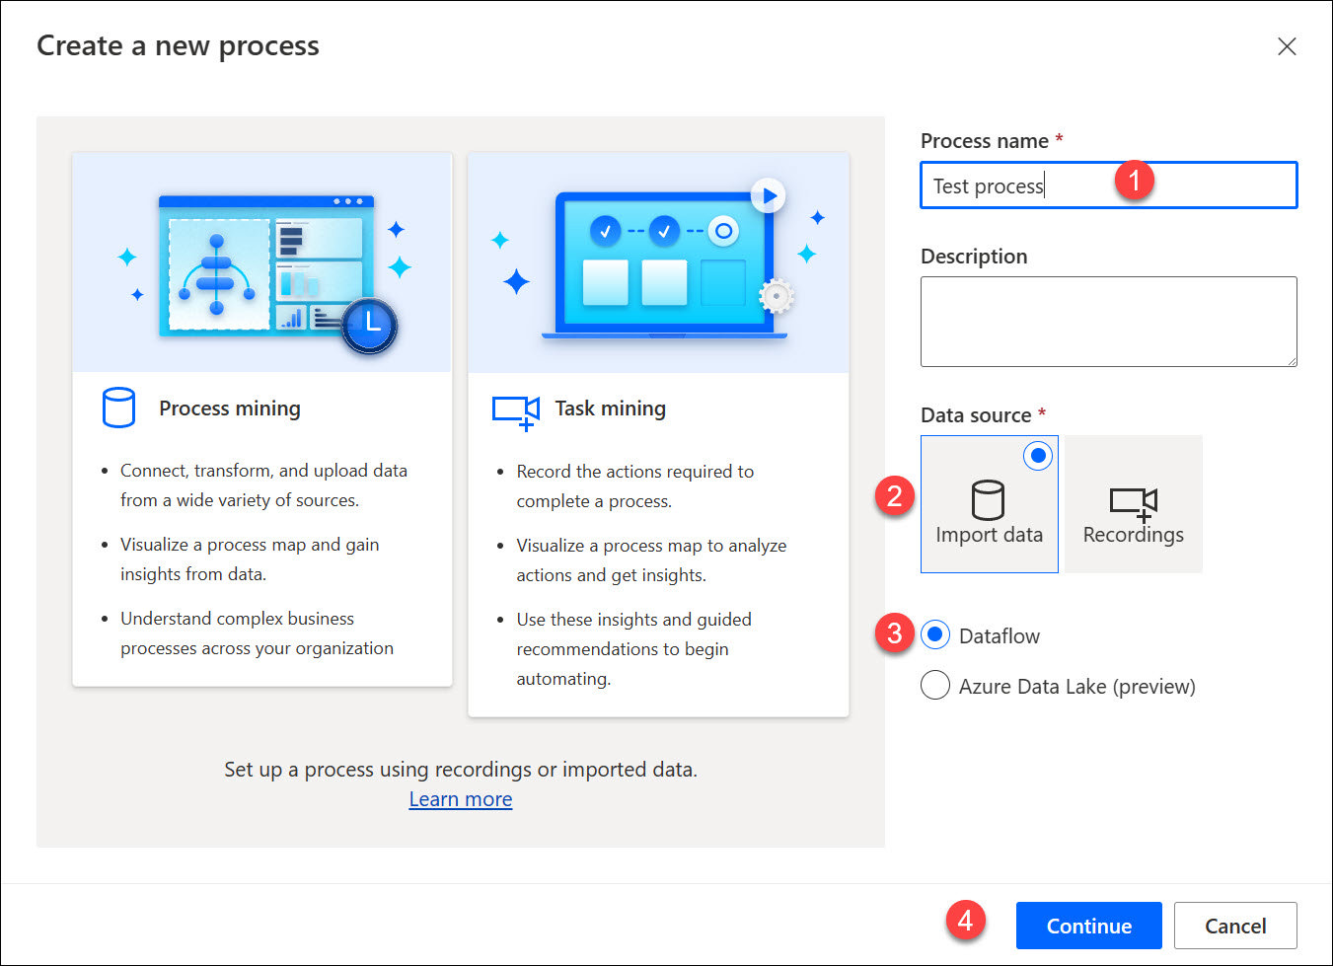Screen dimensions: 1333x966
Task: Click into the Description text area
Action: 1108,321
